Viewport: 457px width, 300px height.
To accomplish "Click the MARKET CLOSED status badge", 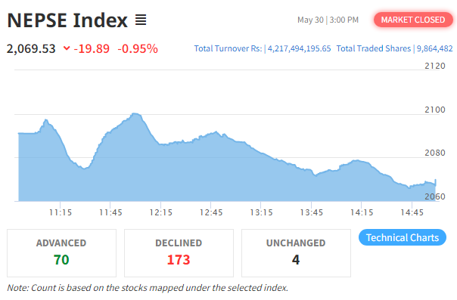I will [413, 20].
